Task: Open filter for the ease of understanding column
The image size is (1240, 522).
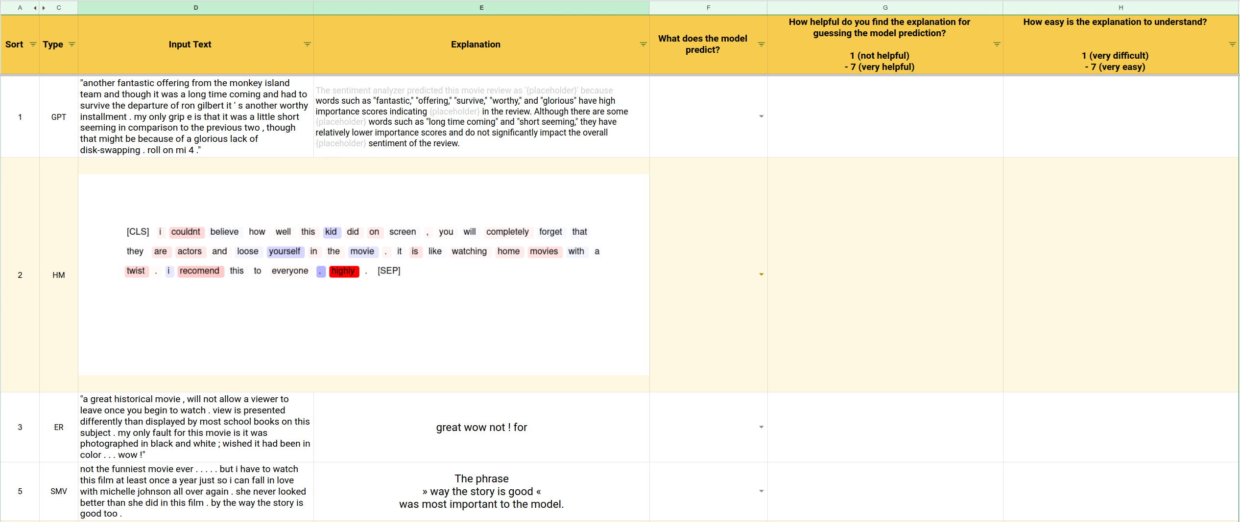Action: point(1232,44)
